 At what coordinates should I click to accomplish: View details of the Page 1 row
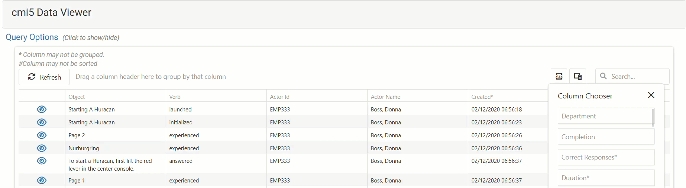click(x=42, y=180)
